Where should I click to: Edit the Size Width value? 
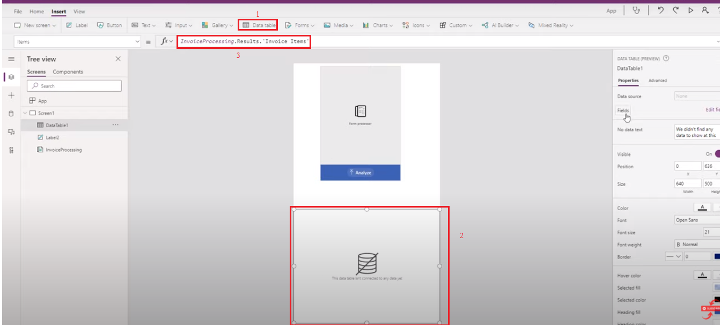pos(688,184)
